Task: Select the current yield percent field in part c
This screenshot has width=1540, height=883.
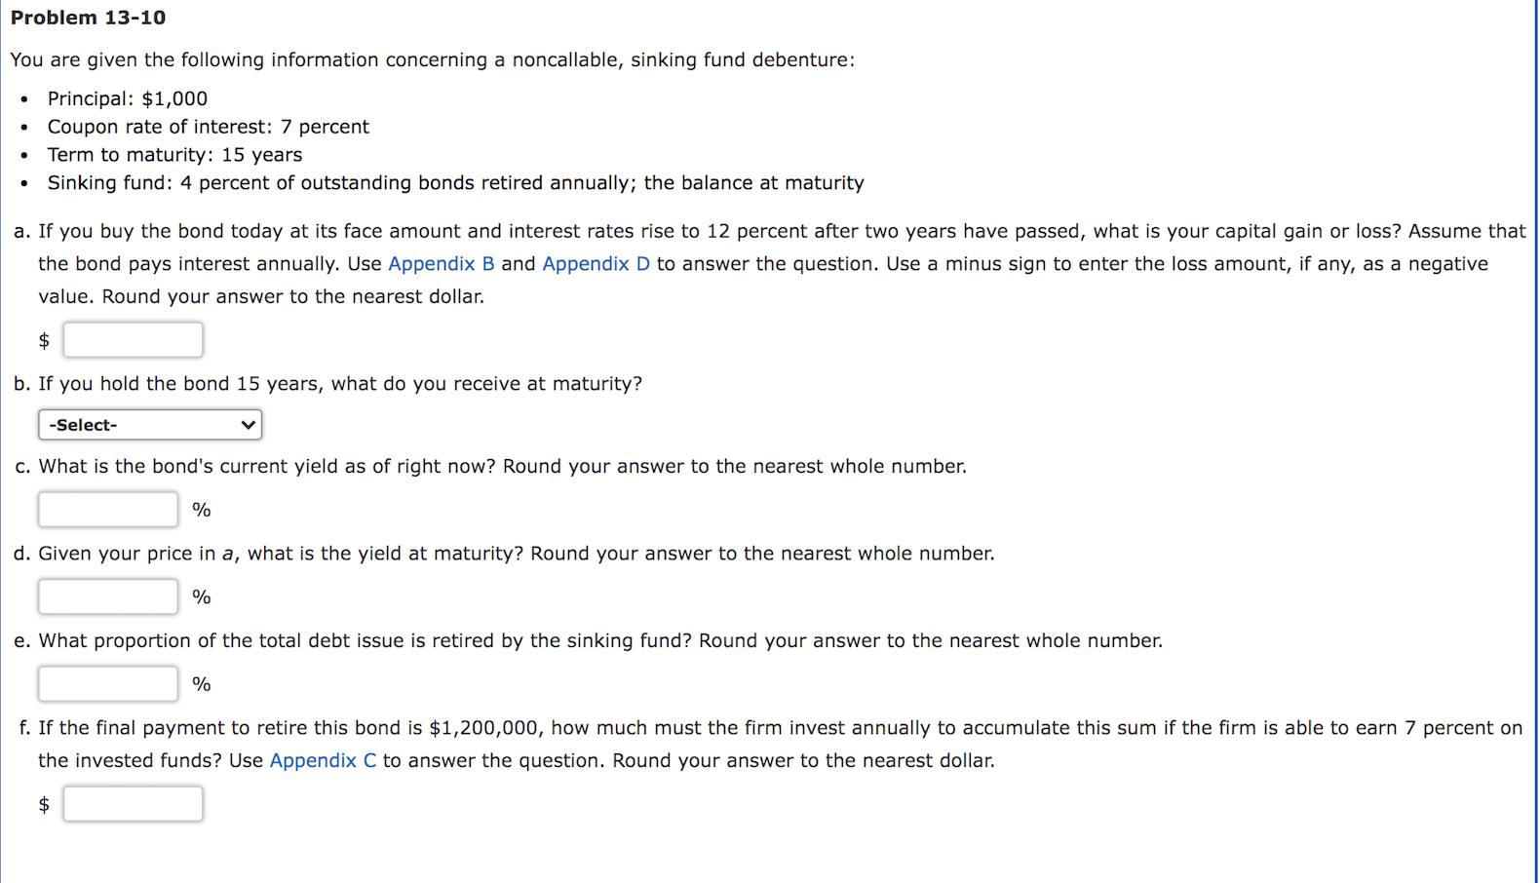Action: pos(107,508)
